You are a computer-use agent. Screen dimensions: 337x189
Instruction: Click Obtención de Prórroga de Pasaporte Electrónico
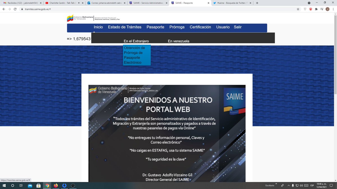(x=137, y=55)
